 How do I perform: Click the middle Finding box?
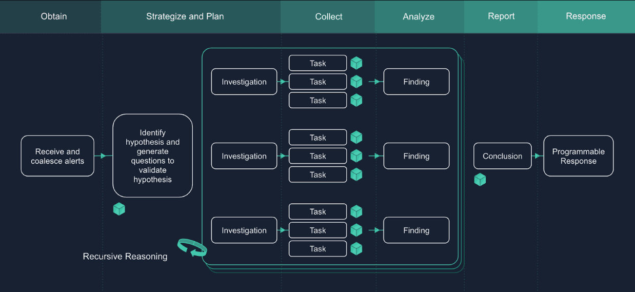(416, 156)
